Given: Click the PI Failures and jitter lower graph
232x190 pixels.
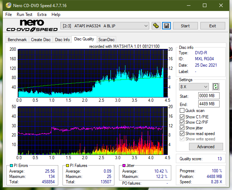Looking at the screenshot, I should coord(93,131).
